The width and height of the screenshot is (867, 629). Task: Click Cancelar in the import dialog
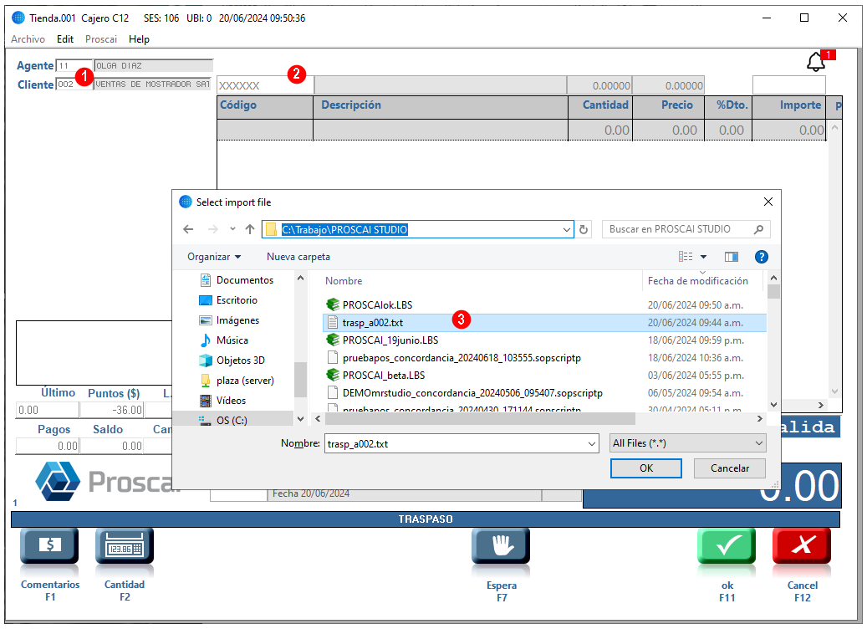click(730, 468)
